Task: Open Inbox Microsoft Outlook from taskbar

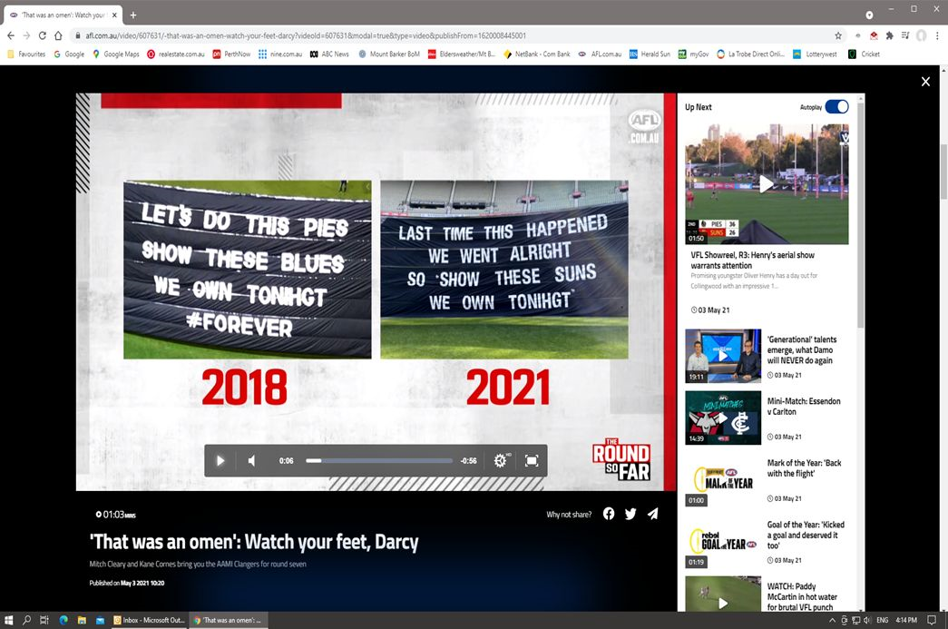Action: 149,620
